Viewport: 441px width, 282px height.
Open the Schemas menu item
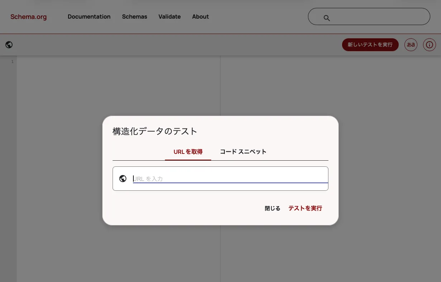click(x=134, y=17)
